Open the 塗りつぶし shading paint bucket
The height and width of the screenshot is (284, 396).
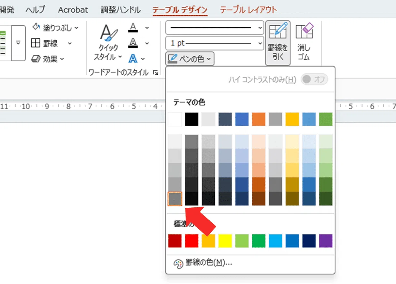pos(36,27)
